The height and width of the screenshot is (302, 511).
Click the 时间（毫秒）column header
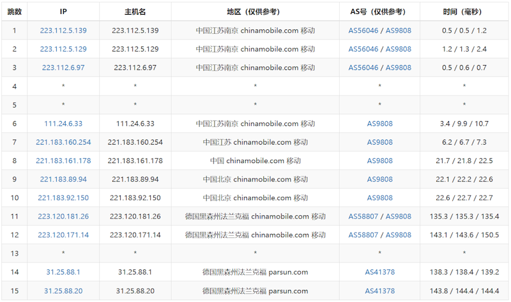[x=464, y=11]
